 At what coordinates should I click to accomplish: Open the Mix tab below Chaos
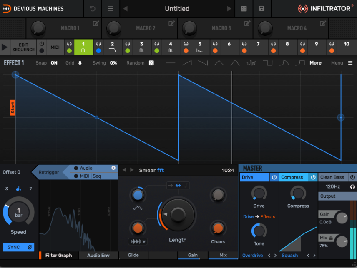pos(223,255)
